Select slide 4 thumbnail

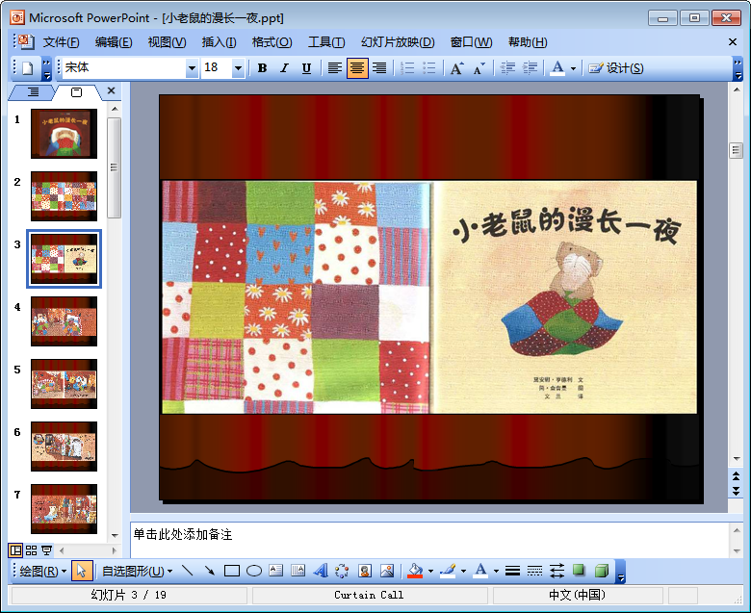tap(64, 321)
